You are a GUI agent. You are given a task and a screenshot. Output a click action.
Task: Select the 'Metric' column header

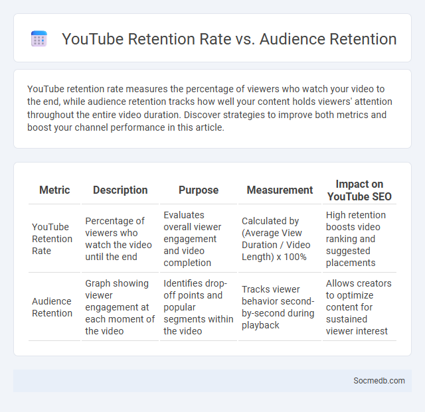54,190
